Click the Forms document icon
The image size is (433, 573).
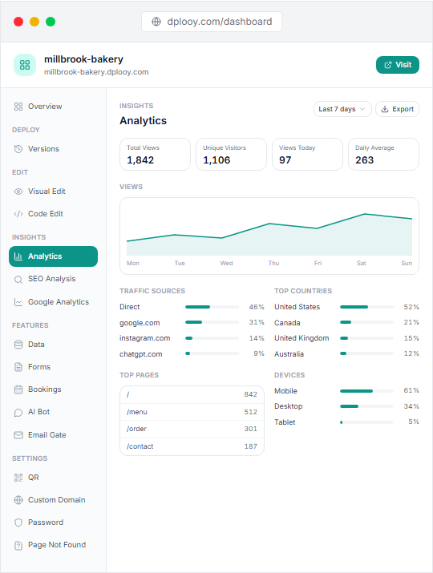pos(18,367)
